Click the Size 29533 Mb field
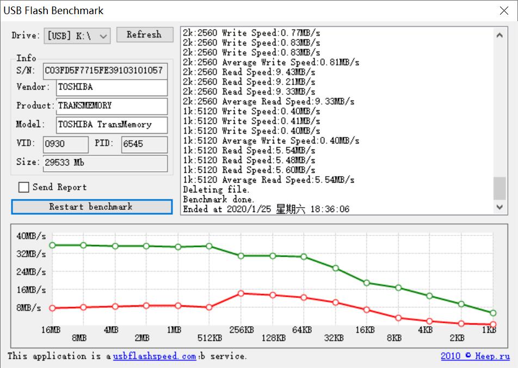This screenshot has height=368, width=518. [x=104, y=163]
